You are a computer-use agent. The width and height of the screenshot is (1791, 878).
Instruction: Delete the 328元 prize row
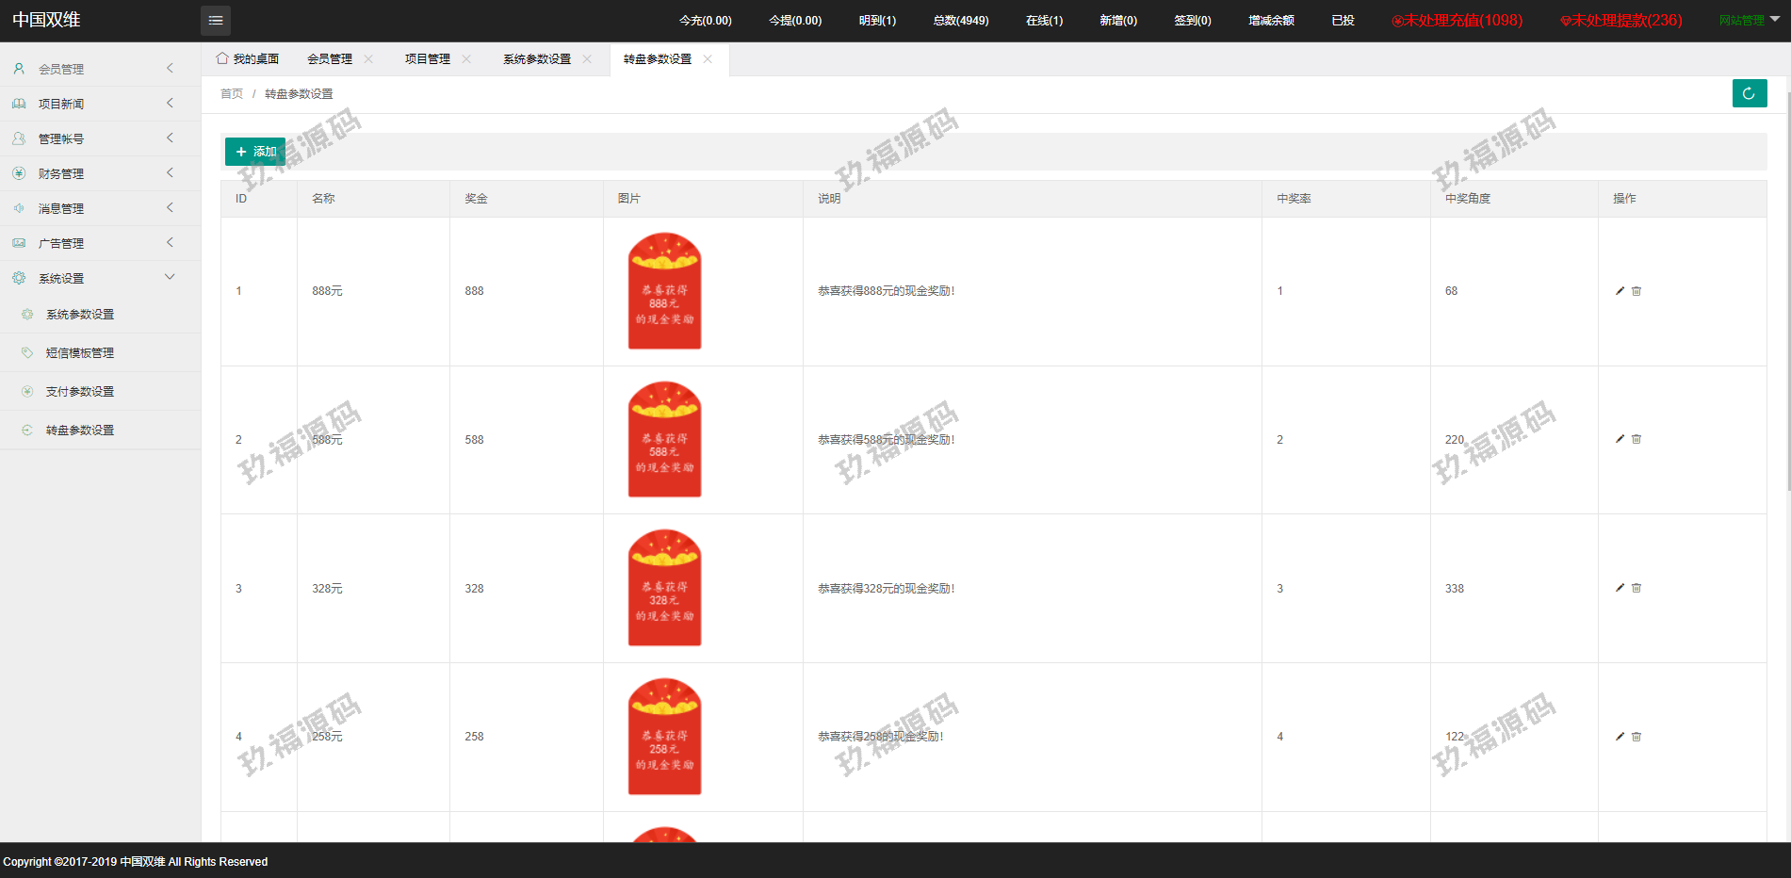[1636, 588]
